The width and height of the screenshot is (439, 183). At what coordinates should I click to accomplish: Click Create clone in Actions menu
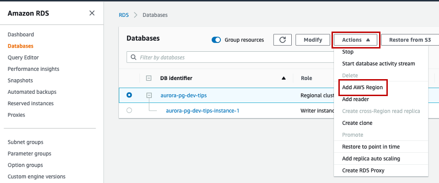(357, 123)
